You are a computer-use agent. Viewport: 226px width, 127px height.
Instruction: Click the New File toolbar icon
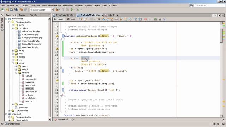tap(3, 10)
